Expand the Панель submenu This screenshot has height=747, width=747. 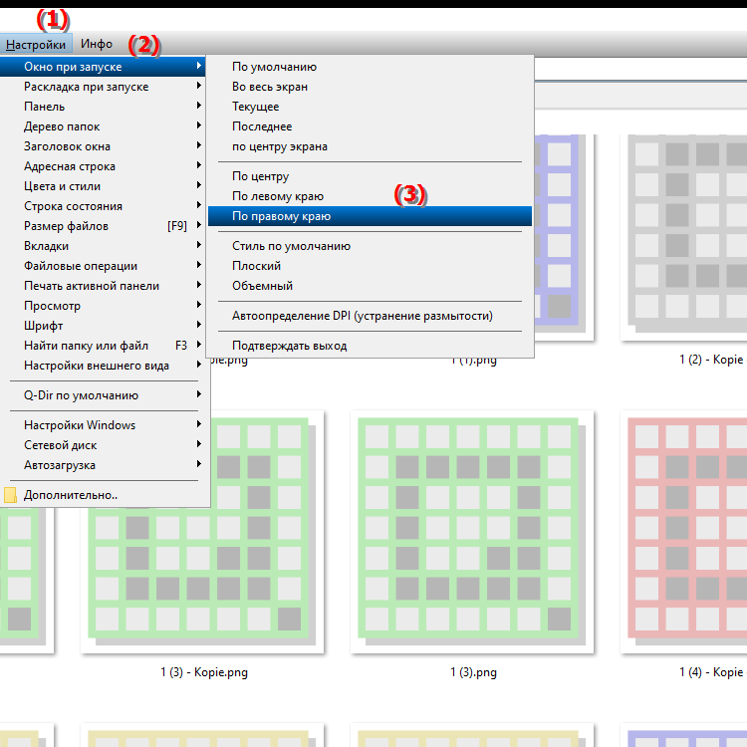103,107
